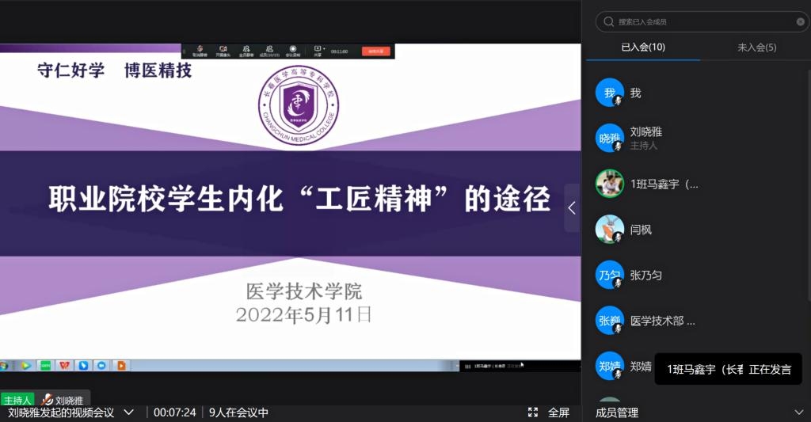Click the magnifier icon in member search

coord(608,22)
